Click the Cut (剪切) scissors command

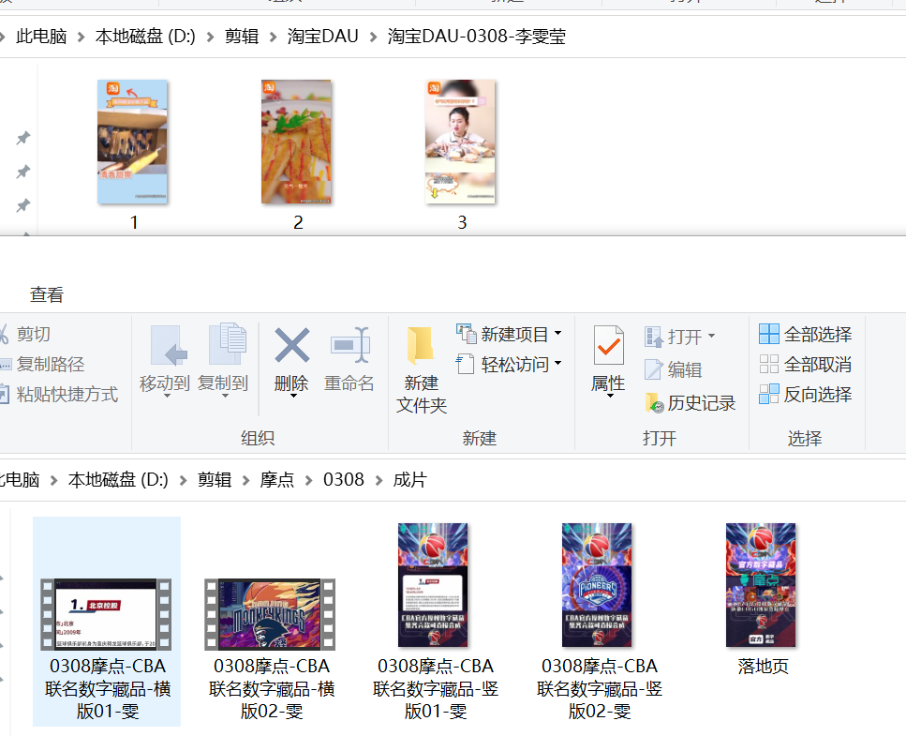26,334
